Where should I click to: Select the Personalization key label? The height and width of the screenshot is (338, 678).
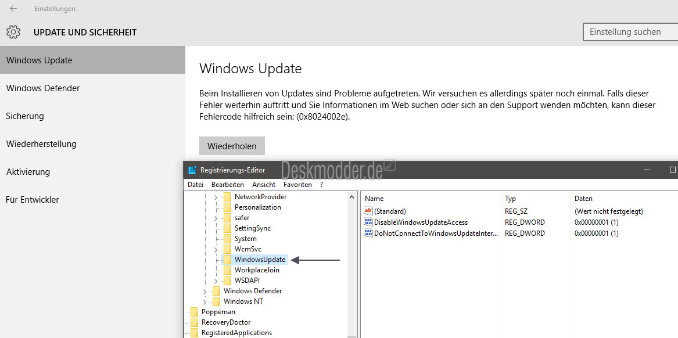pos(258,207)
